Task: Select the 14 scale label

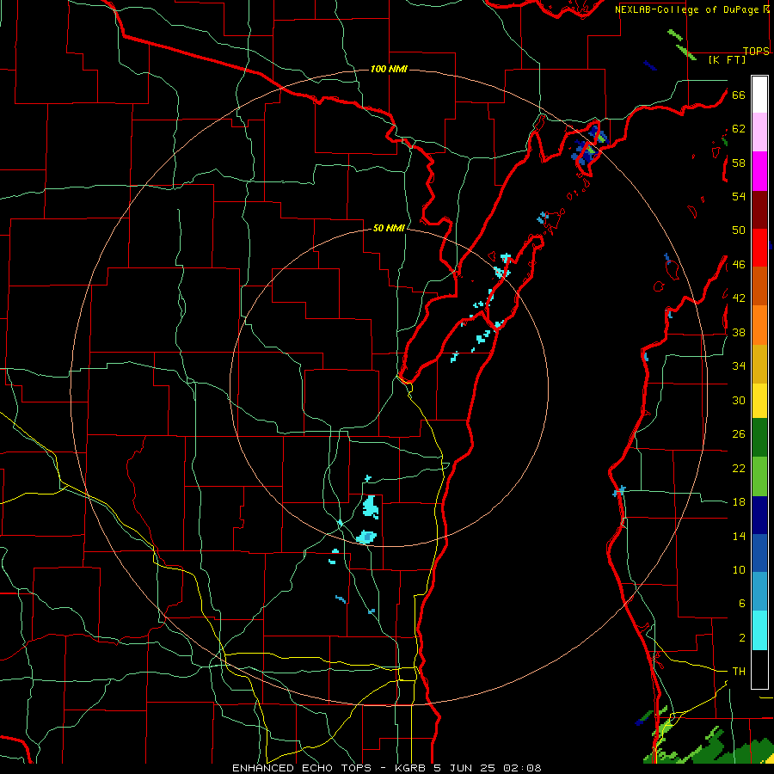Action: [x=739, y=536]
